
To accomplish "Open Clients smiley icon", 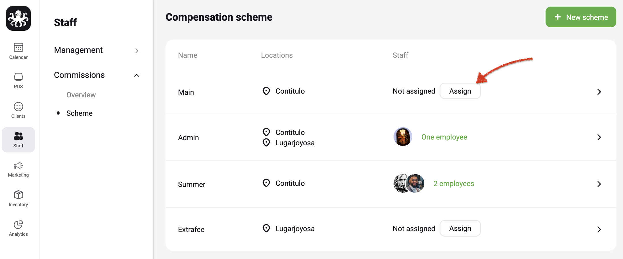I will [18, 107].
